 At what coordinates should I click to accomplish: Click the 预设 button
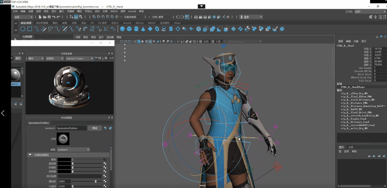point(95,128)
